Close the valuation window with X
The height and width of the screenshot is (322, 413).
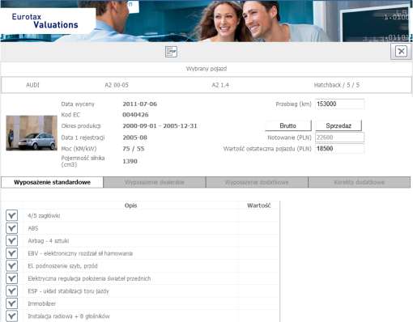click(x=401, y=51)
